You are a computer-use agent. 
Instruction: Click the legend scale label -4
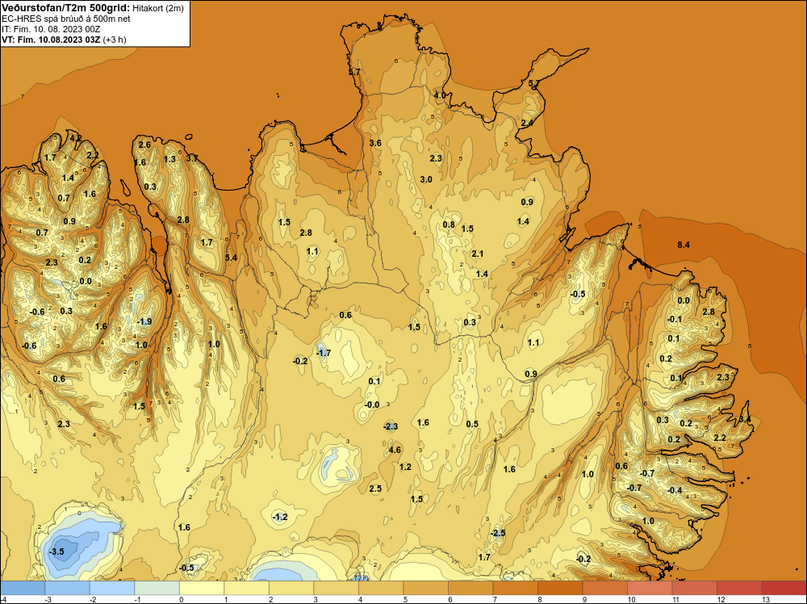tap(3, 599)
